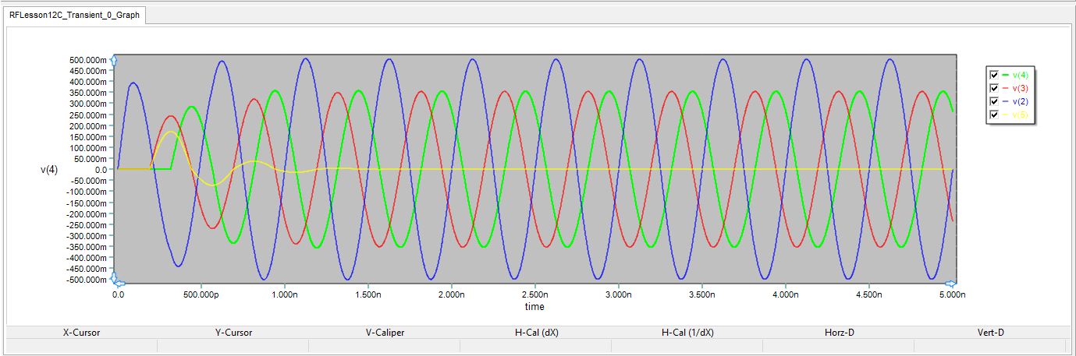Click the 500.000p X-axis tick label

coord(201,295)
